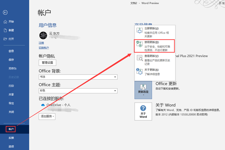Click the user name 云 东方
This screenshot has width=225, height=150.
(x=54, y=34)
